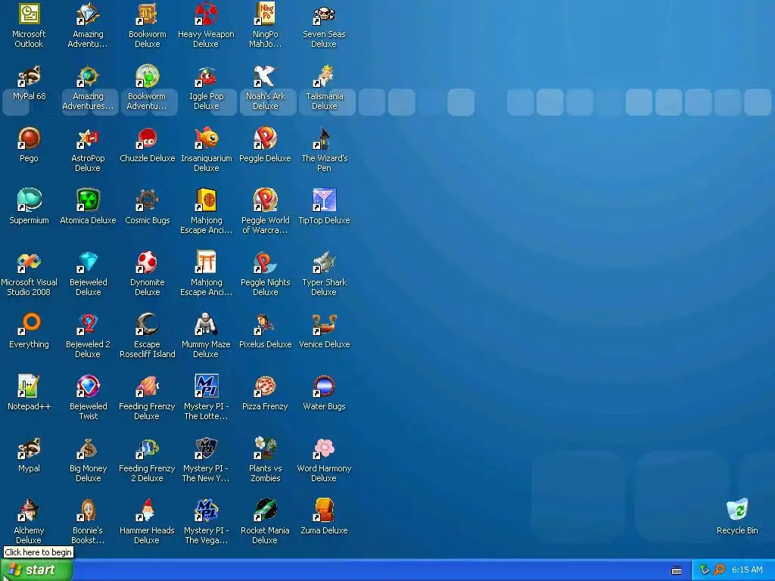Choose the Dynomite Deluxe egg icon
The image size is (775, 581).
(x=147, y=262)
